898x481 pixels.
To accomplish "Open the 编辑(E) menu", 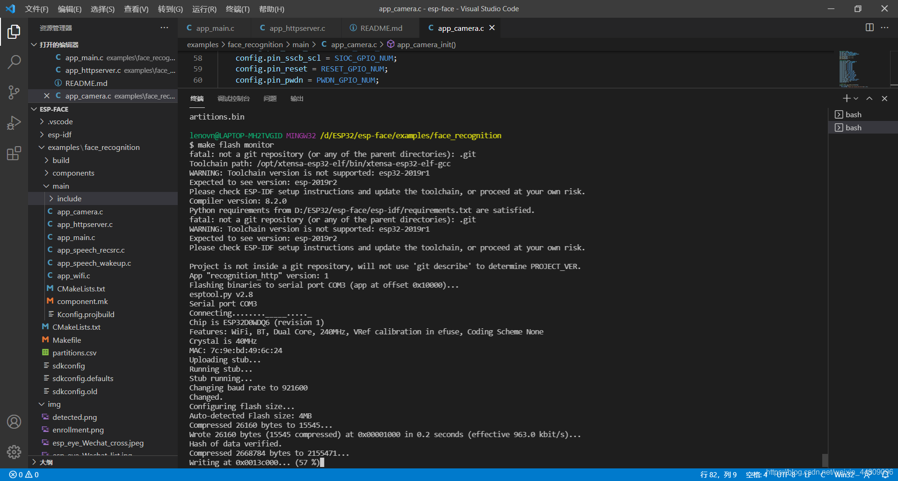I will (x=69, y=9).
